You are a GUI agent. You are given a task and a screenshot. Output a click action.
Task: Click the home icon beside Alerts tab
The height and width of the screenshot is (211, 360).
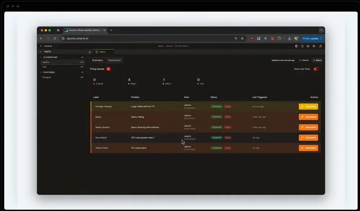(x=90, y=52)
